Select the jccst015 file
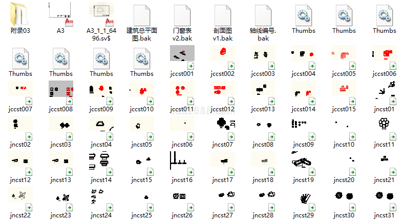The image size is (405, 221). pyautogui.click(x=344, y=92)
